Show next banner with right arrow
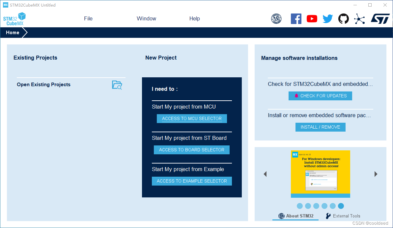Viewport: 393px width, 228px height. coord(376,174)
